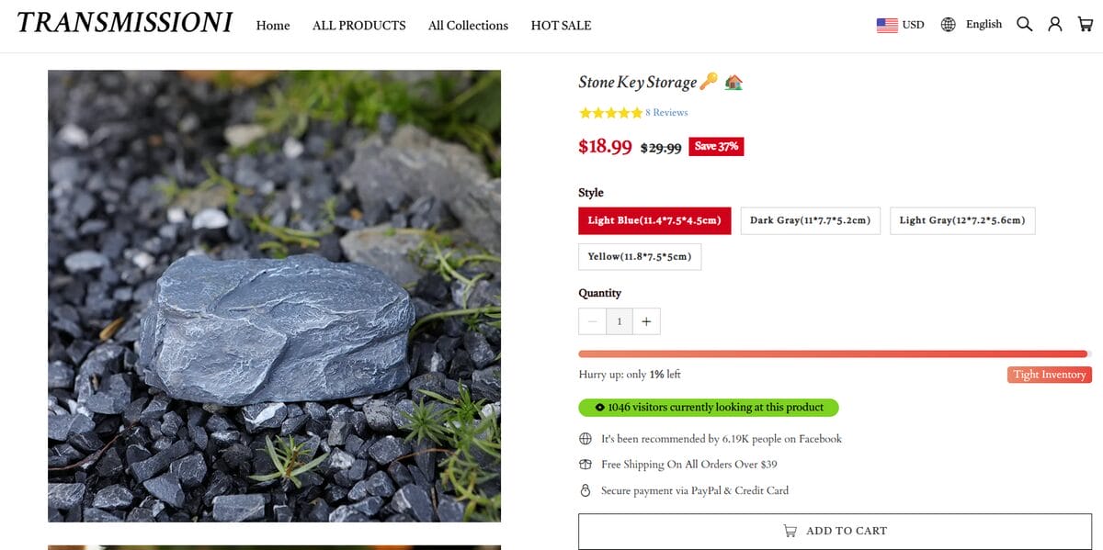
Task: Open the English language selector
Action: tap(984, 25)
